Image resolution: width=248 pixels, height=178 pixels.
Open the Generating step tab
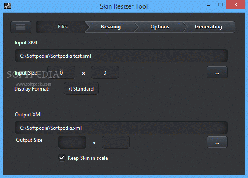pos(208,27)
